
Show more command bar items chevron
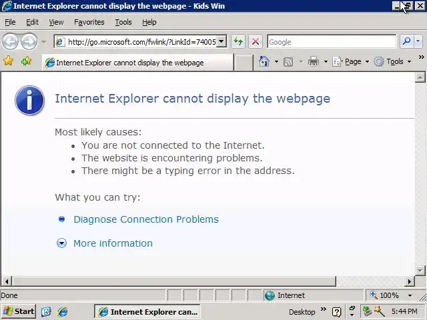coord(421,57)
